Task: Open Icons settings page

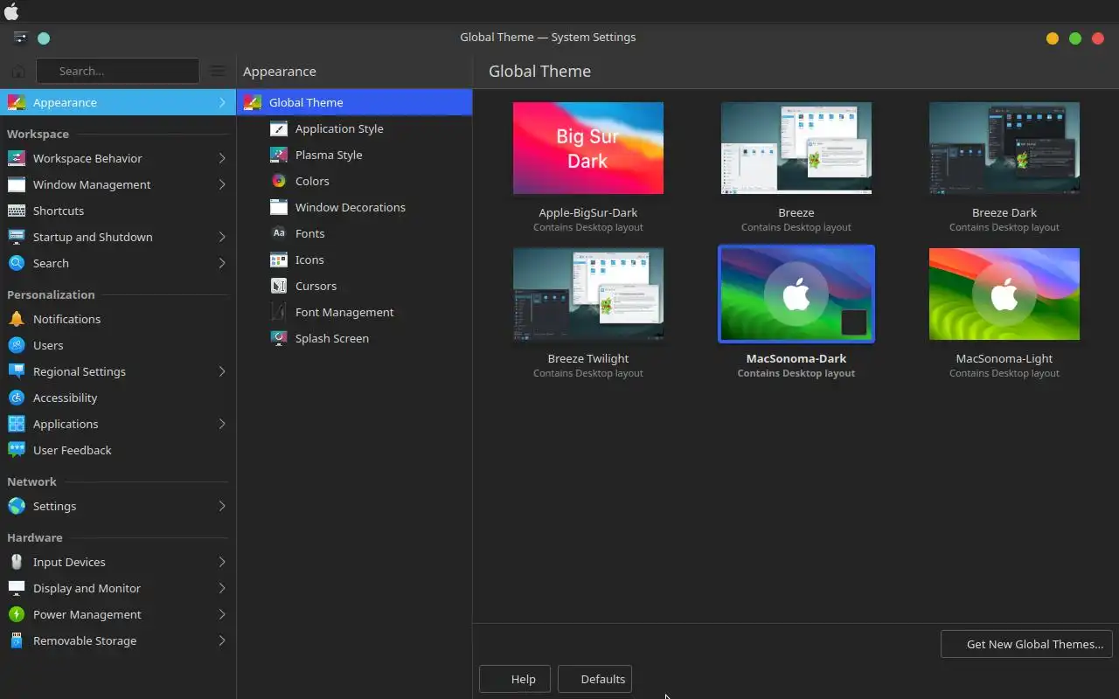Action: tap(354, 260)
